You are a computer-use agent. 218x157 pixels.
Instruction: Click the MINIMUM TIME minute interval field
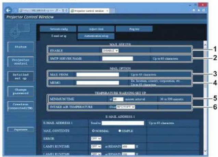coord(118,99)
